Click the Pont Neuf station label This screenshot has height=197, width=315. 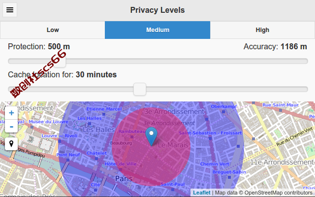[x=68, y=155]
